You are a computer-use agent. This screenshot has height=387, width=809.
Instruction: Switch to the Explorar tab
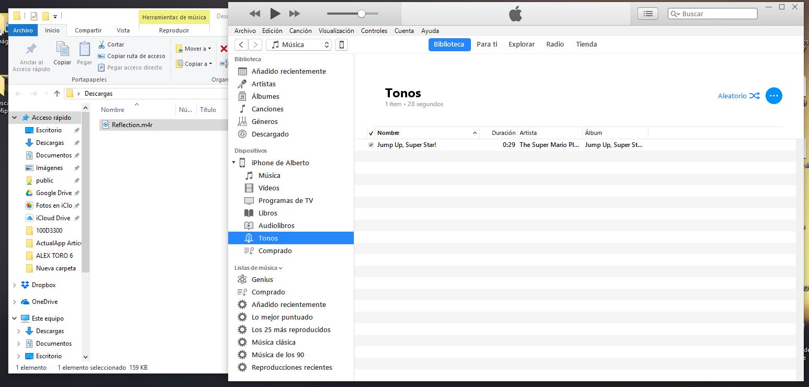point(522,44)
